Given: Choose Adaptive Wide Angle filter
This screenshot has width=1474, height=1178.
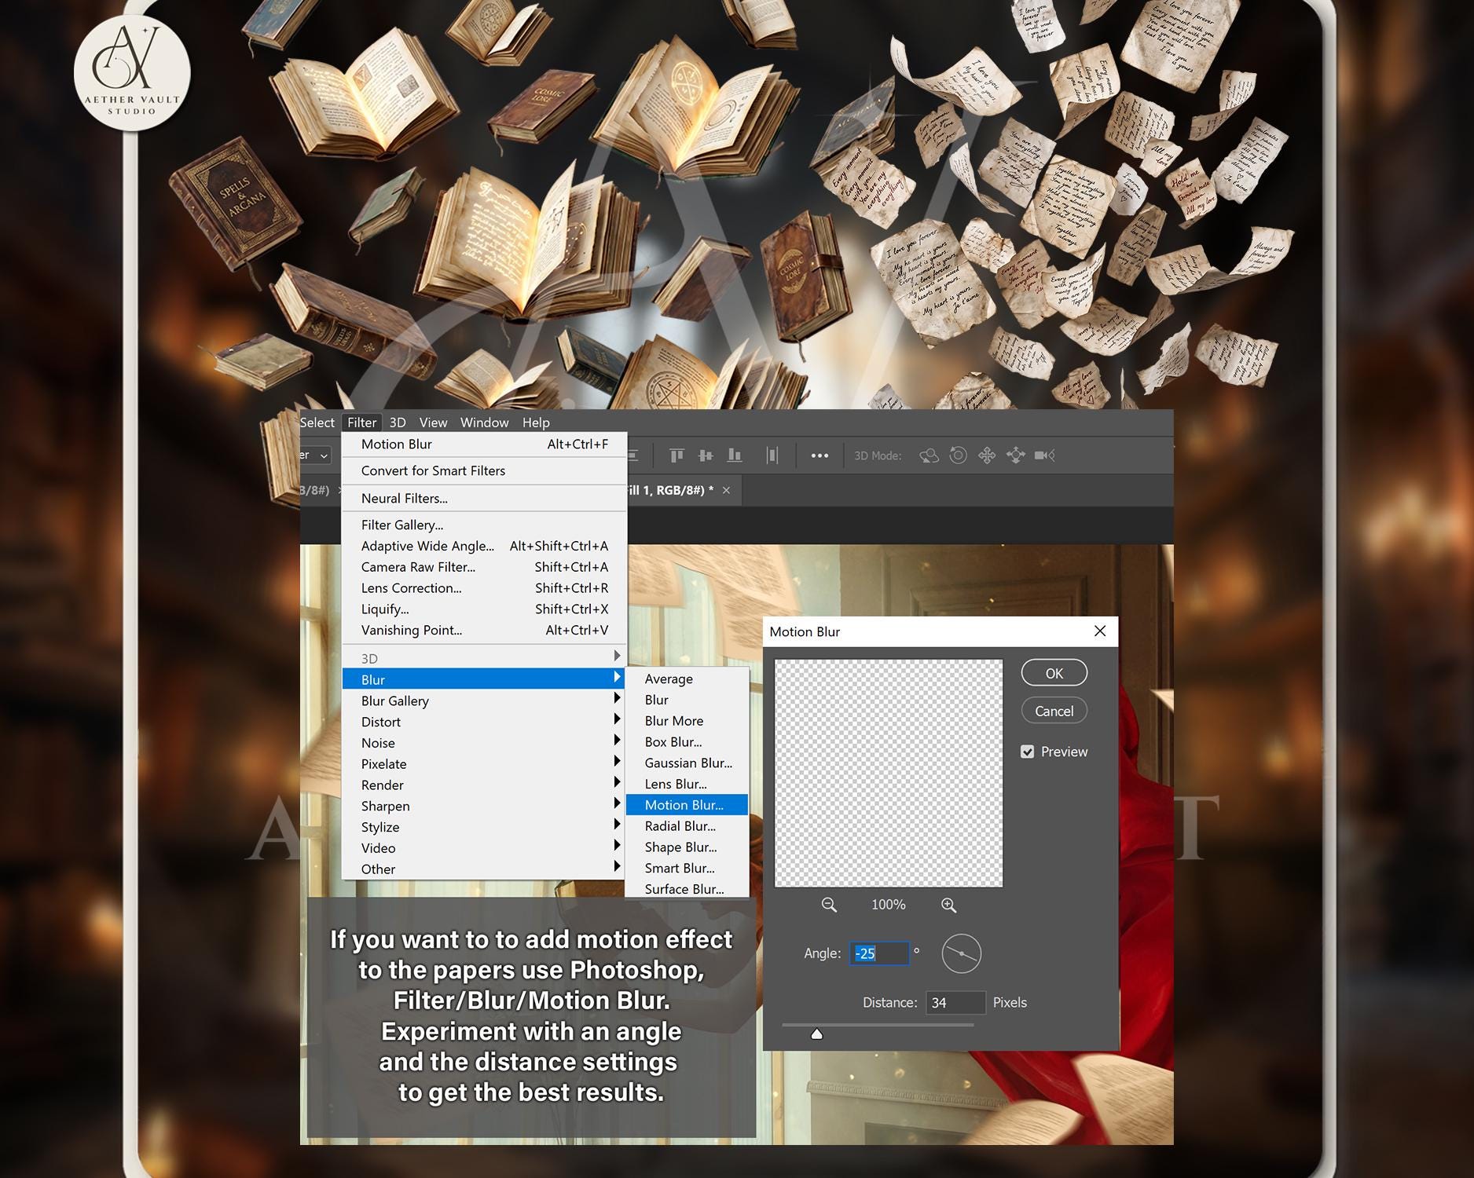Looking at the screenshot, I should [483, 546].
